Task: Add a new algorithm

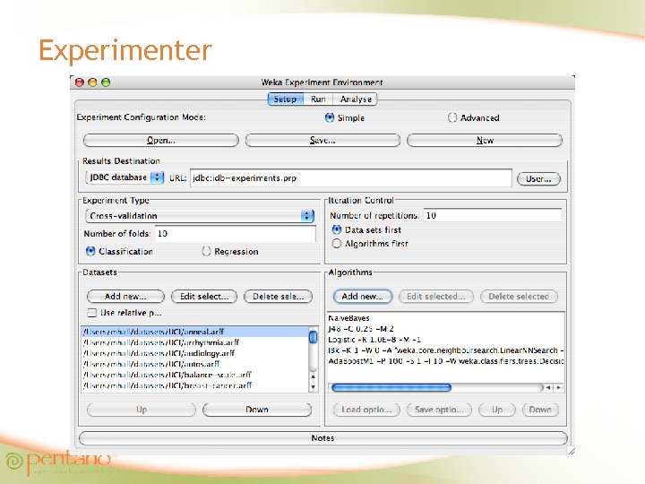Action: pos(362,297)
